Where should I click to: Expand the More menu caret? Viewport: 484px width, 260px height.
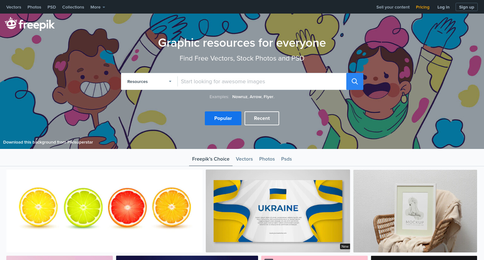(x=104, y=7)
